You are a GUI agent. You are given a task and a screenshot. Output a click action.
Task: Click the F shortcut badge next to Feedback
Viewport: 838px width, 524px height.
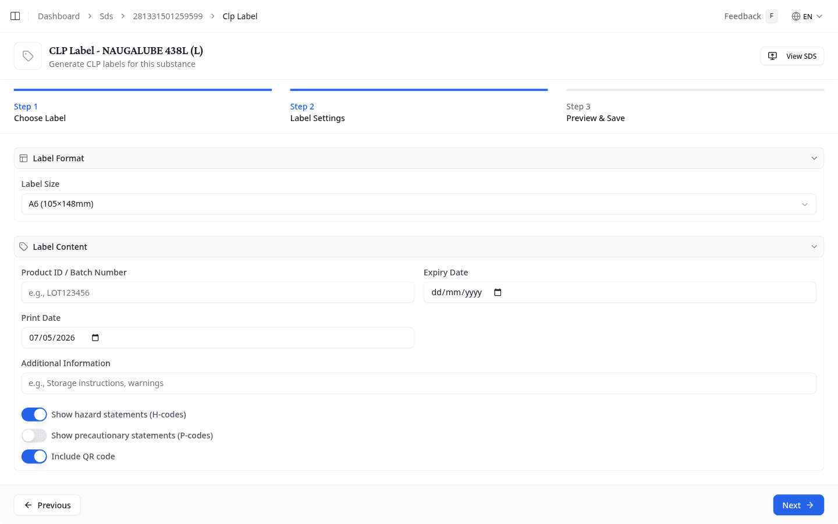(772, 16)
